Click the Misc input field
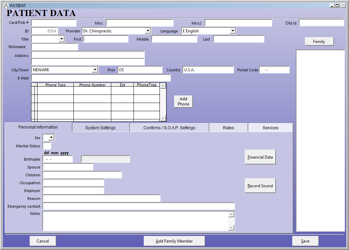This screenshot has height=250, width=349. pos(140,23)
